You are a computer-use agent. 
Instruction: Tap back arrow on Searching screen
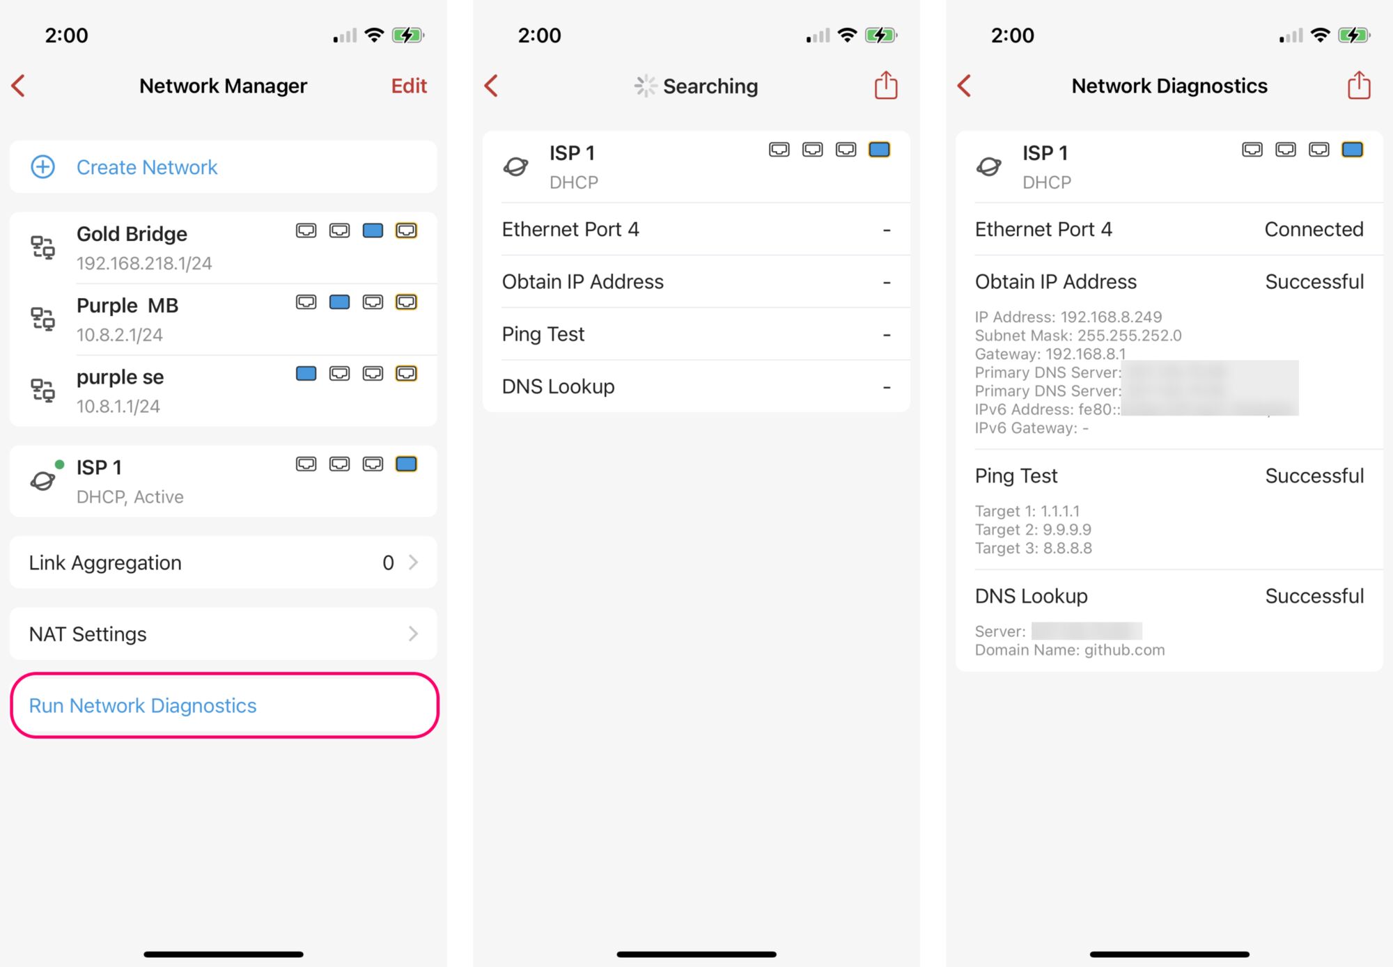coord(492,86)
